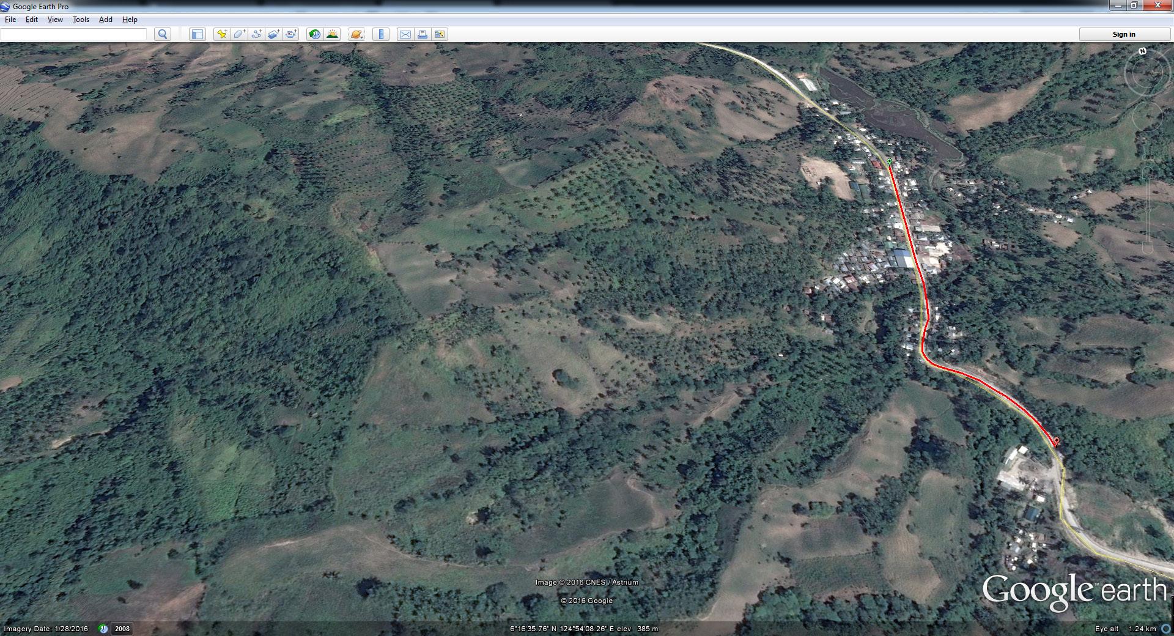The image size is (1174, 636).
Task: Click the zoom out minus button
Action: tap(1148, 247)
